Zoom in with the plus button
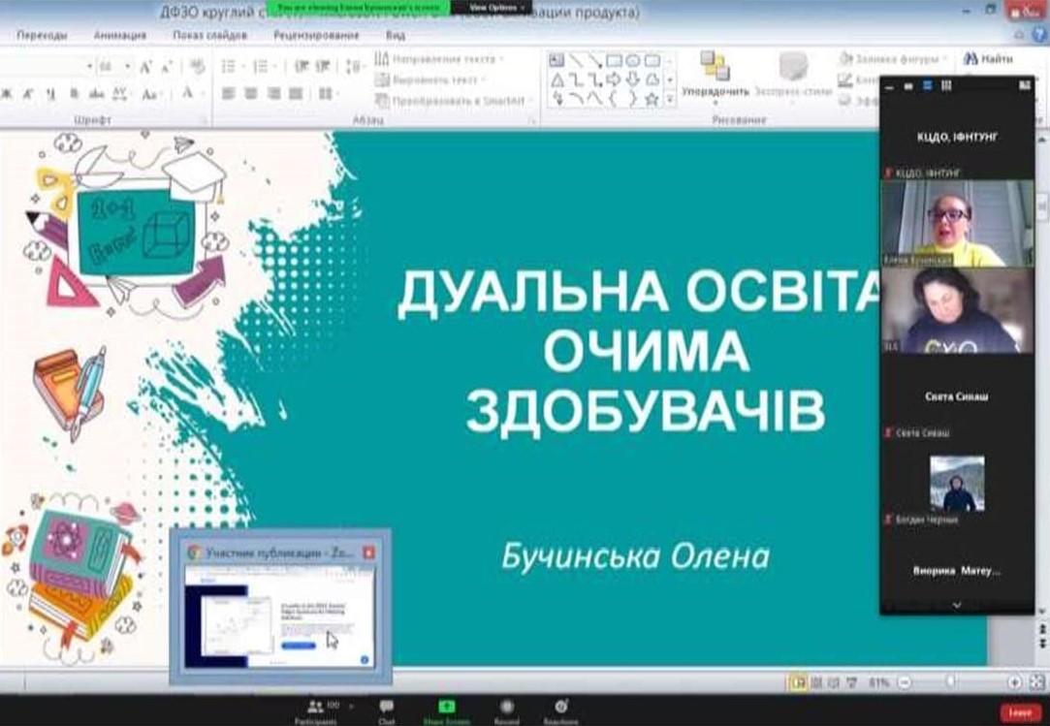Screen dimensions: 1050x726 tap(1014, 682)
